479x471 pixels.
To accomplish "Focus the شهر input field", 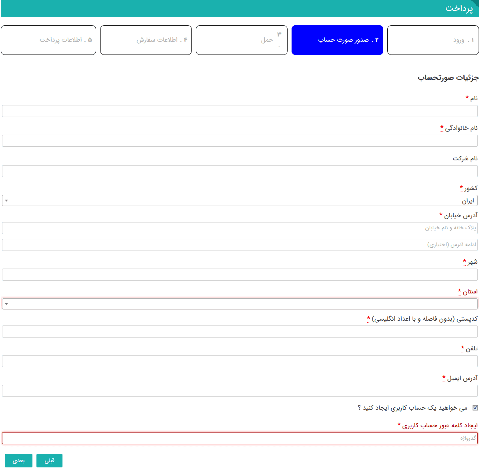I will [x=240, y=275].
